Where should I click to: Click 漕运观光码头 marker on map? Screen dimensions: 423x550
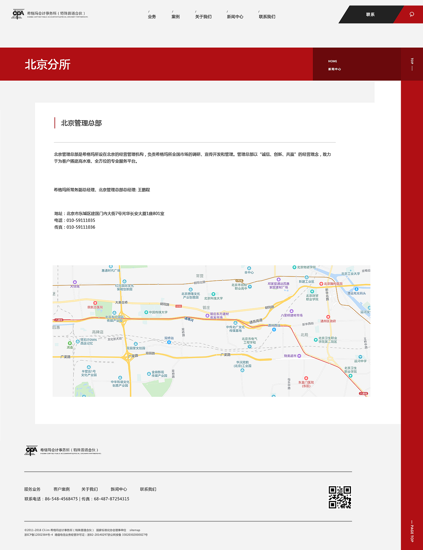(x=356, y=289)
